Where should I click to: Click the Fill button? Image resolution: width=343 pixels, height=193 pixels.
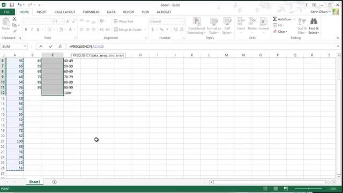(278, 25)
